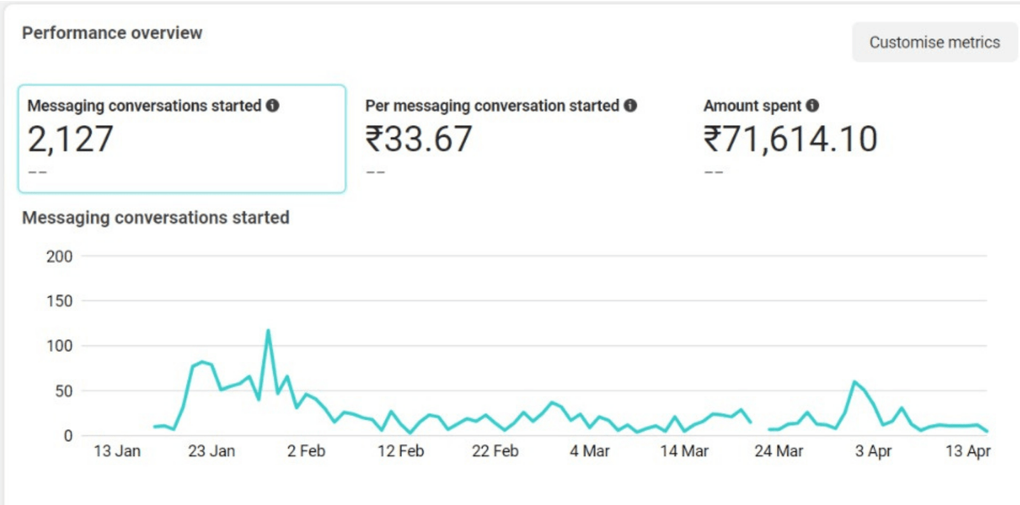
Task: Click the 13 Apr x-axis label
Action: 968,451
